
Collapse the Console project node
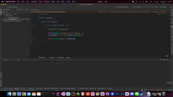[x=5, y=16]
